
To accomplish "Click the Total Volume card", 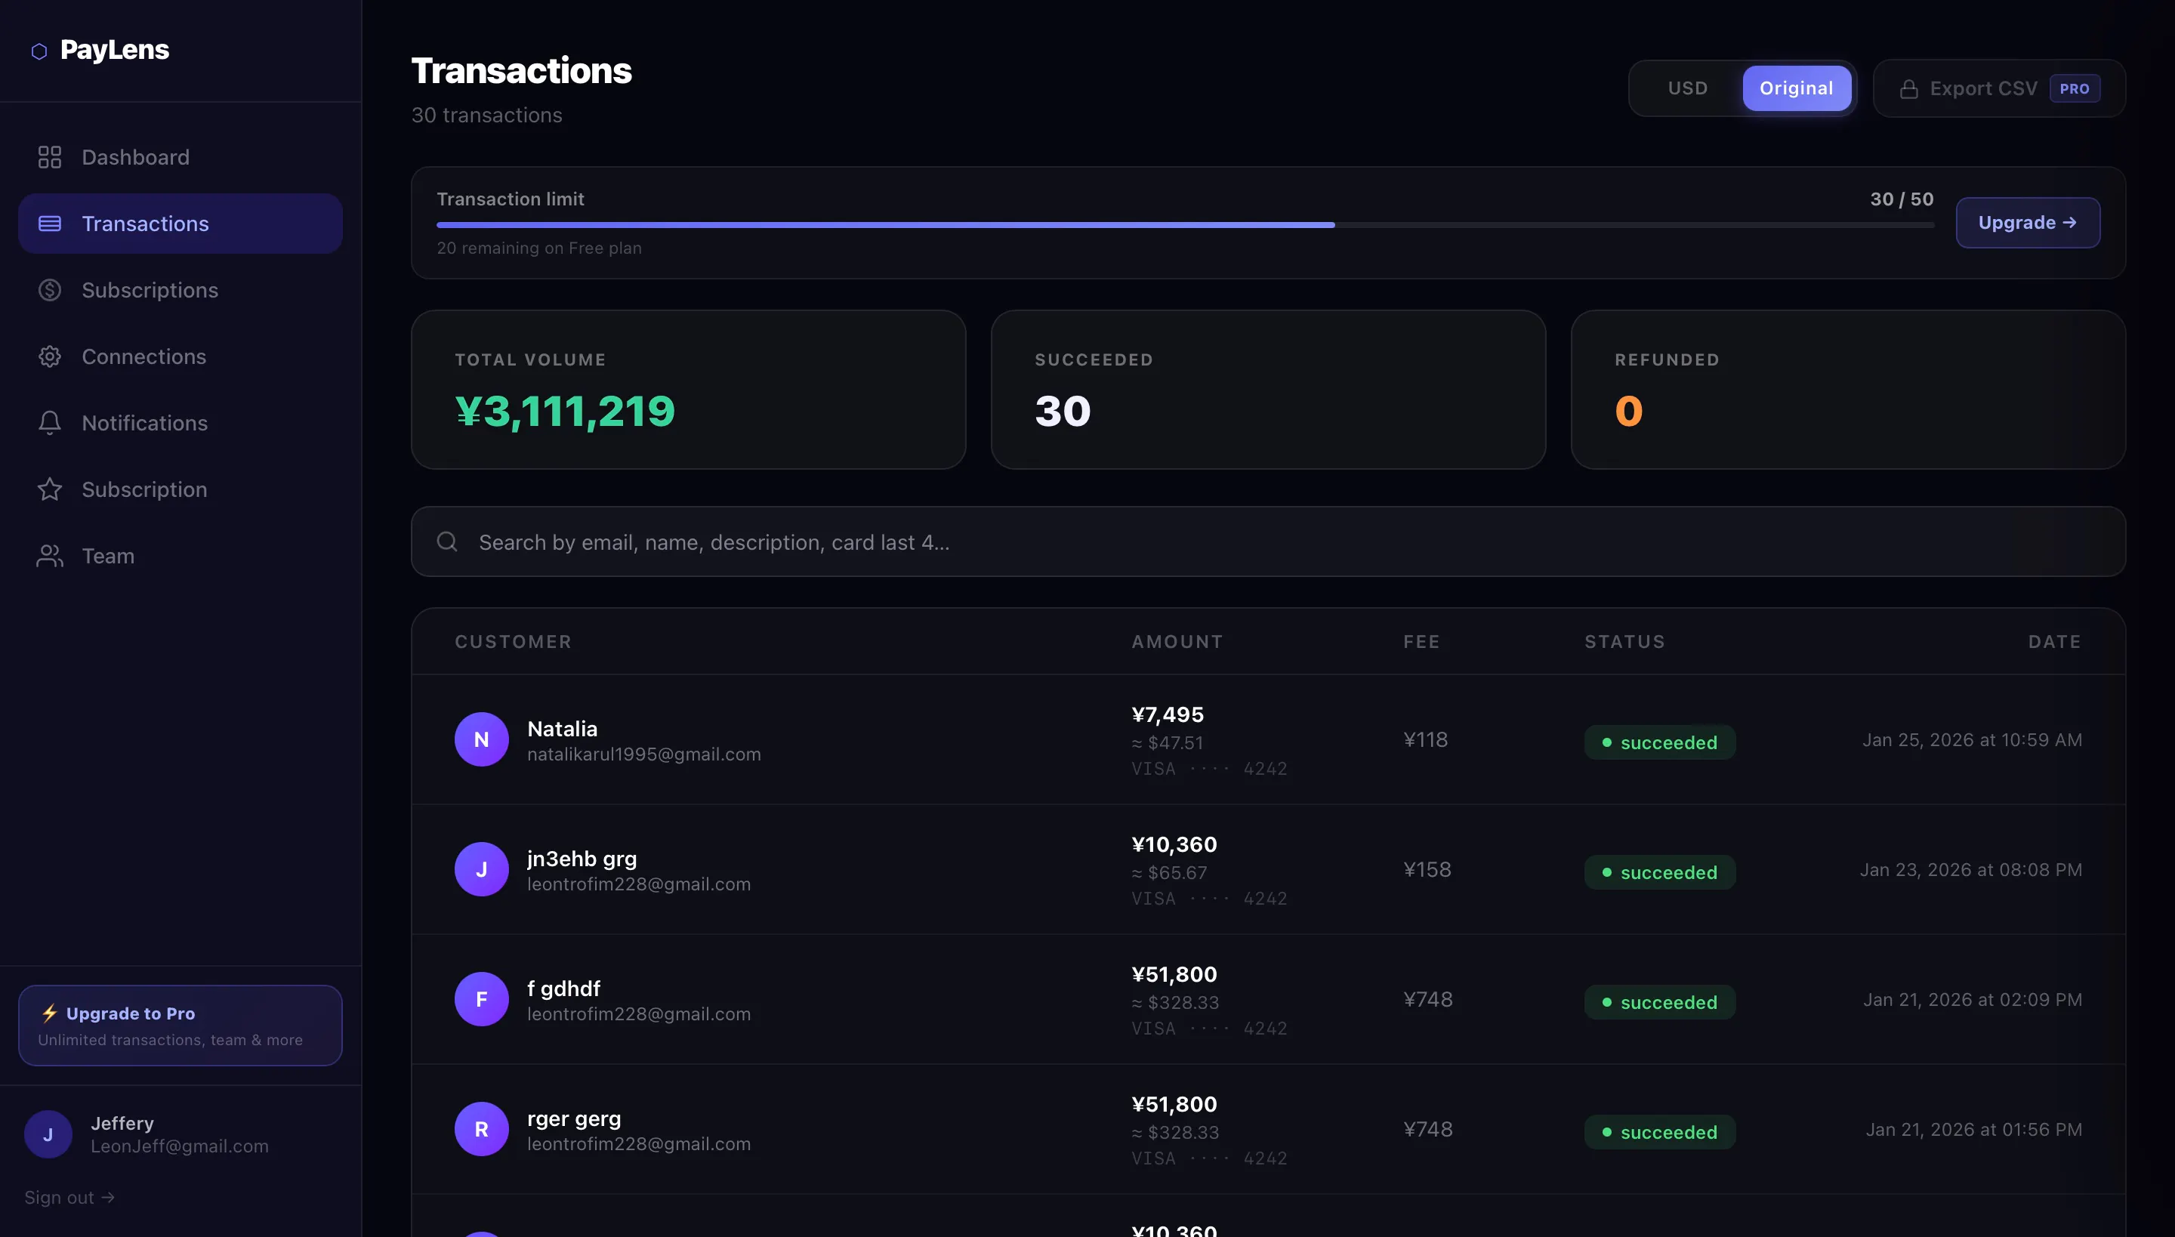I will (x=688, y=389).
